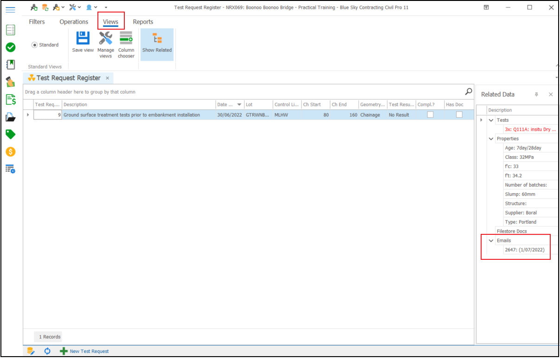Image resolution: width=560 pixels, height=358 pixels.
Task: Click the orange dollar coin sidebar icon
Action: (x=10, y=152)
